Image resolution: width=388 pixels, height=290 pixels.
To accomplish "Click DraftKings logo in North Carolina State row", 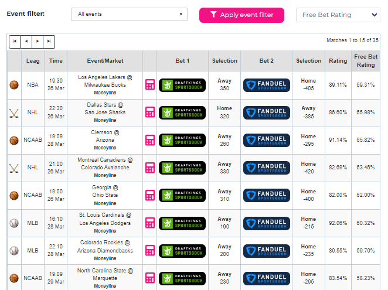I will click(182, 278).
